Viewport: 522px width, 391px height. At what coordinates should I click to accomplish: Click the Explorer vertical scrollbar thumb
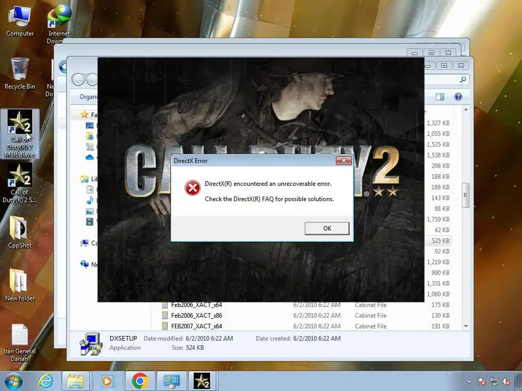[466, 195]
